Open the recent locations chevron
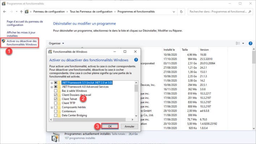 tap(17, 12)
